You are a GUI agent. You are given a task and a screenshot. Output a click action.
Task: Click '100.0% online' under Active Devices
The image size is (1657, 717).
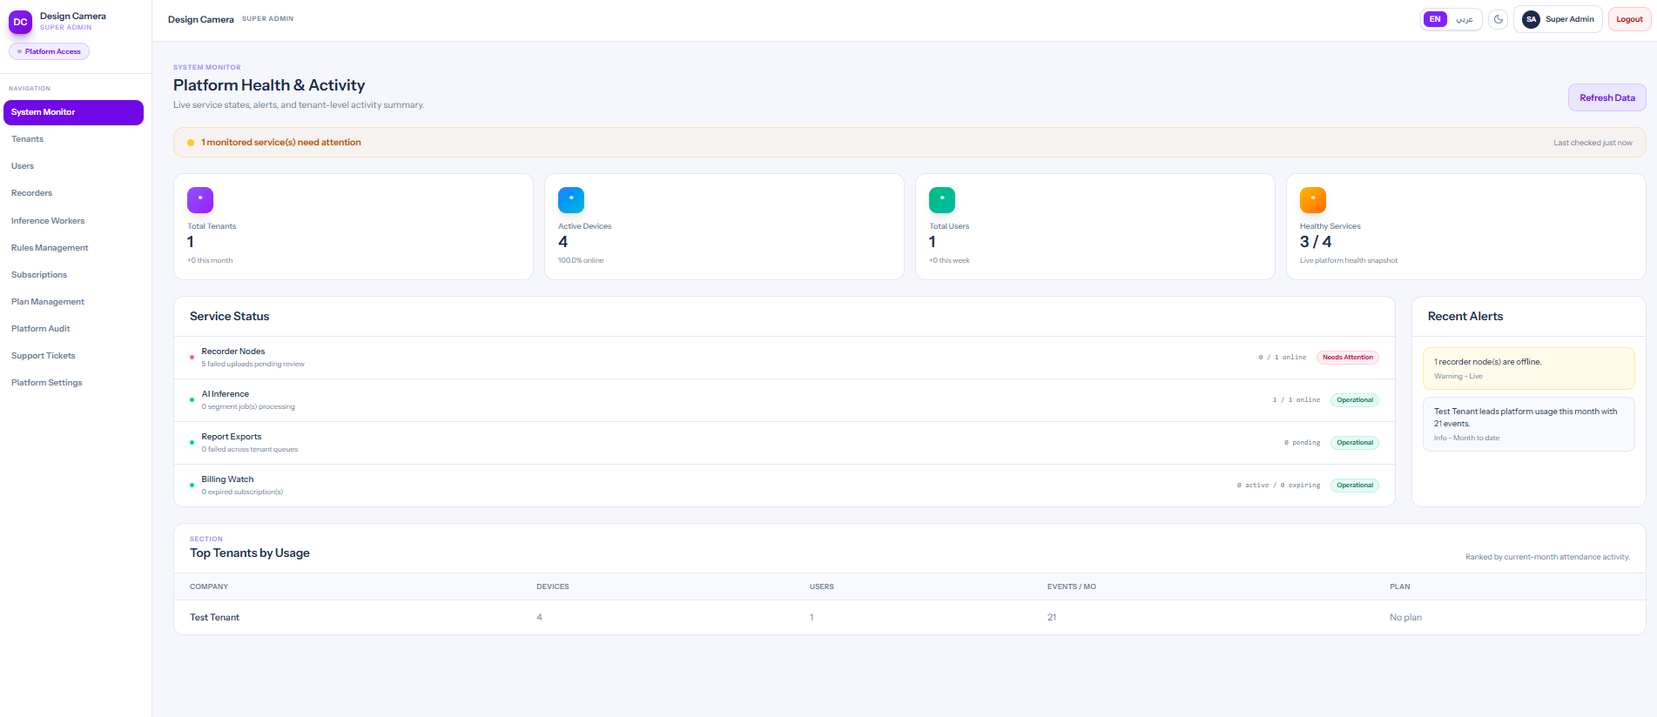coord(581,261)
